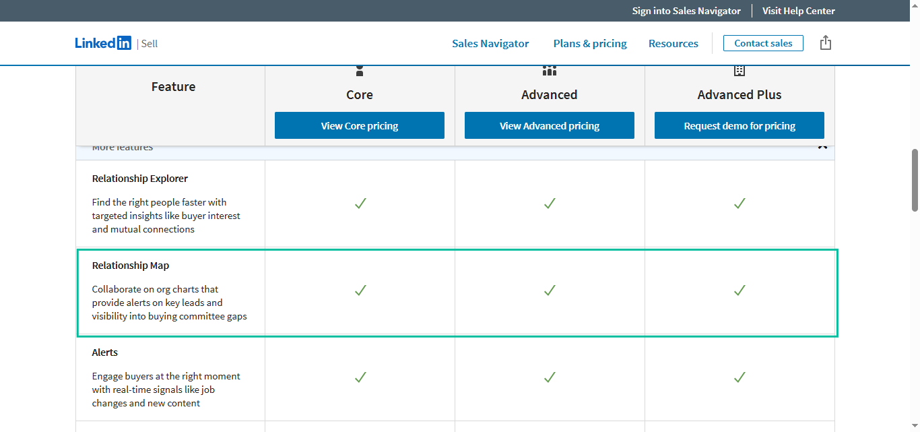The height and width of the screenshot is (432, 920).
Task: Click the Core plan person icon
Action: [359, 70]
